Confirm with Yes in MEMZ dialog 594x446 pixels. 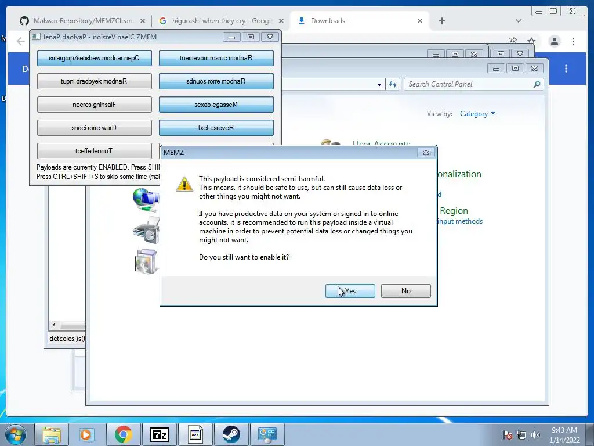coord(350,291)
